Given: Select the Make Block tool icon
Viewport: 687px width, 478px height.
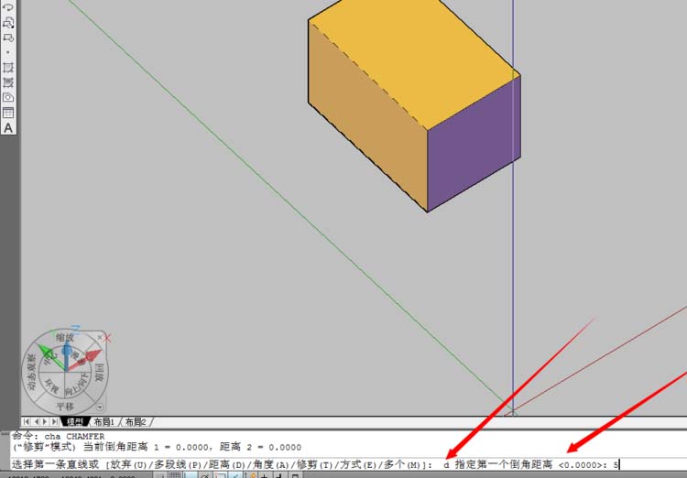Looking at the screenshot, I should [x=8, y=38].
